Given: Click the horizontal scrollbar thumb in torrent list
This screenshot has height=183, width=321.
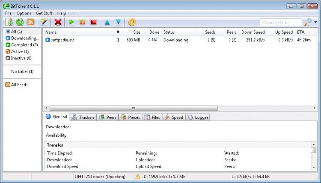Looking at the screenshot, I should [134, 108].
